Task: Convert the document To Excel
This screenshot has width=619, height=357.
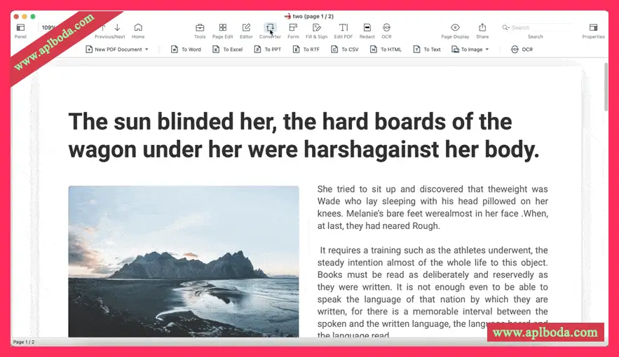Action: [227, 50]
